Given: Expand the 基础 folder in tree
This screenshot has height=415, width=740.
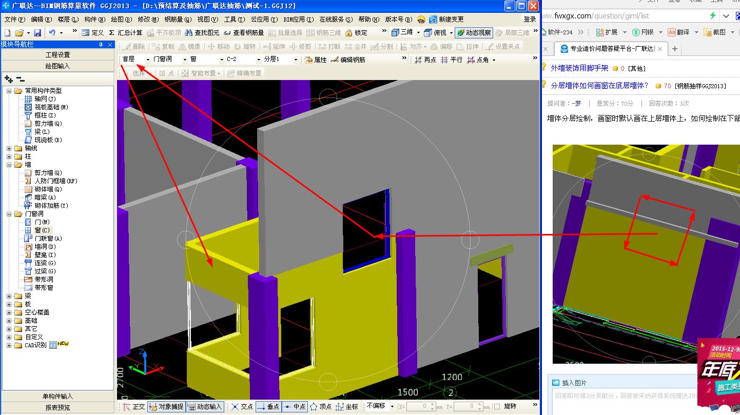Looking at the screenshot, I should pyautogui.click(x=9, y=321).
